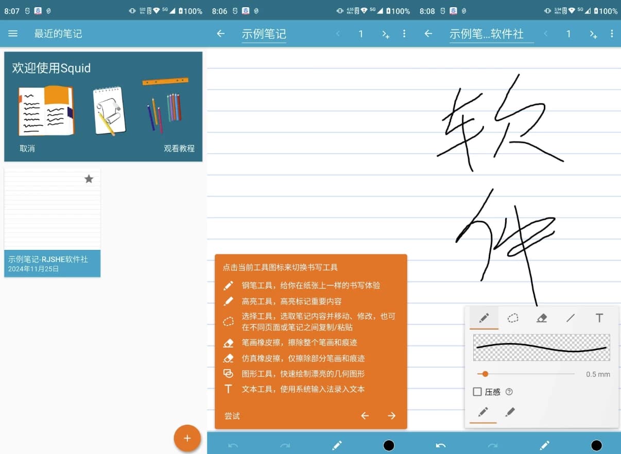Tap the forward arrow in the tutorial card
The height and width of the screenshot is (454, 621).
click(x=391, y=415)
